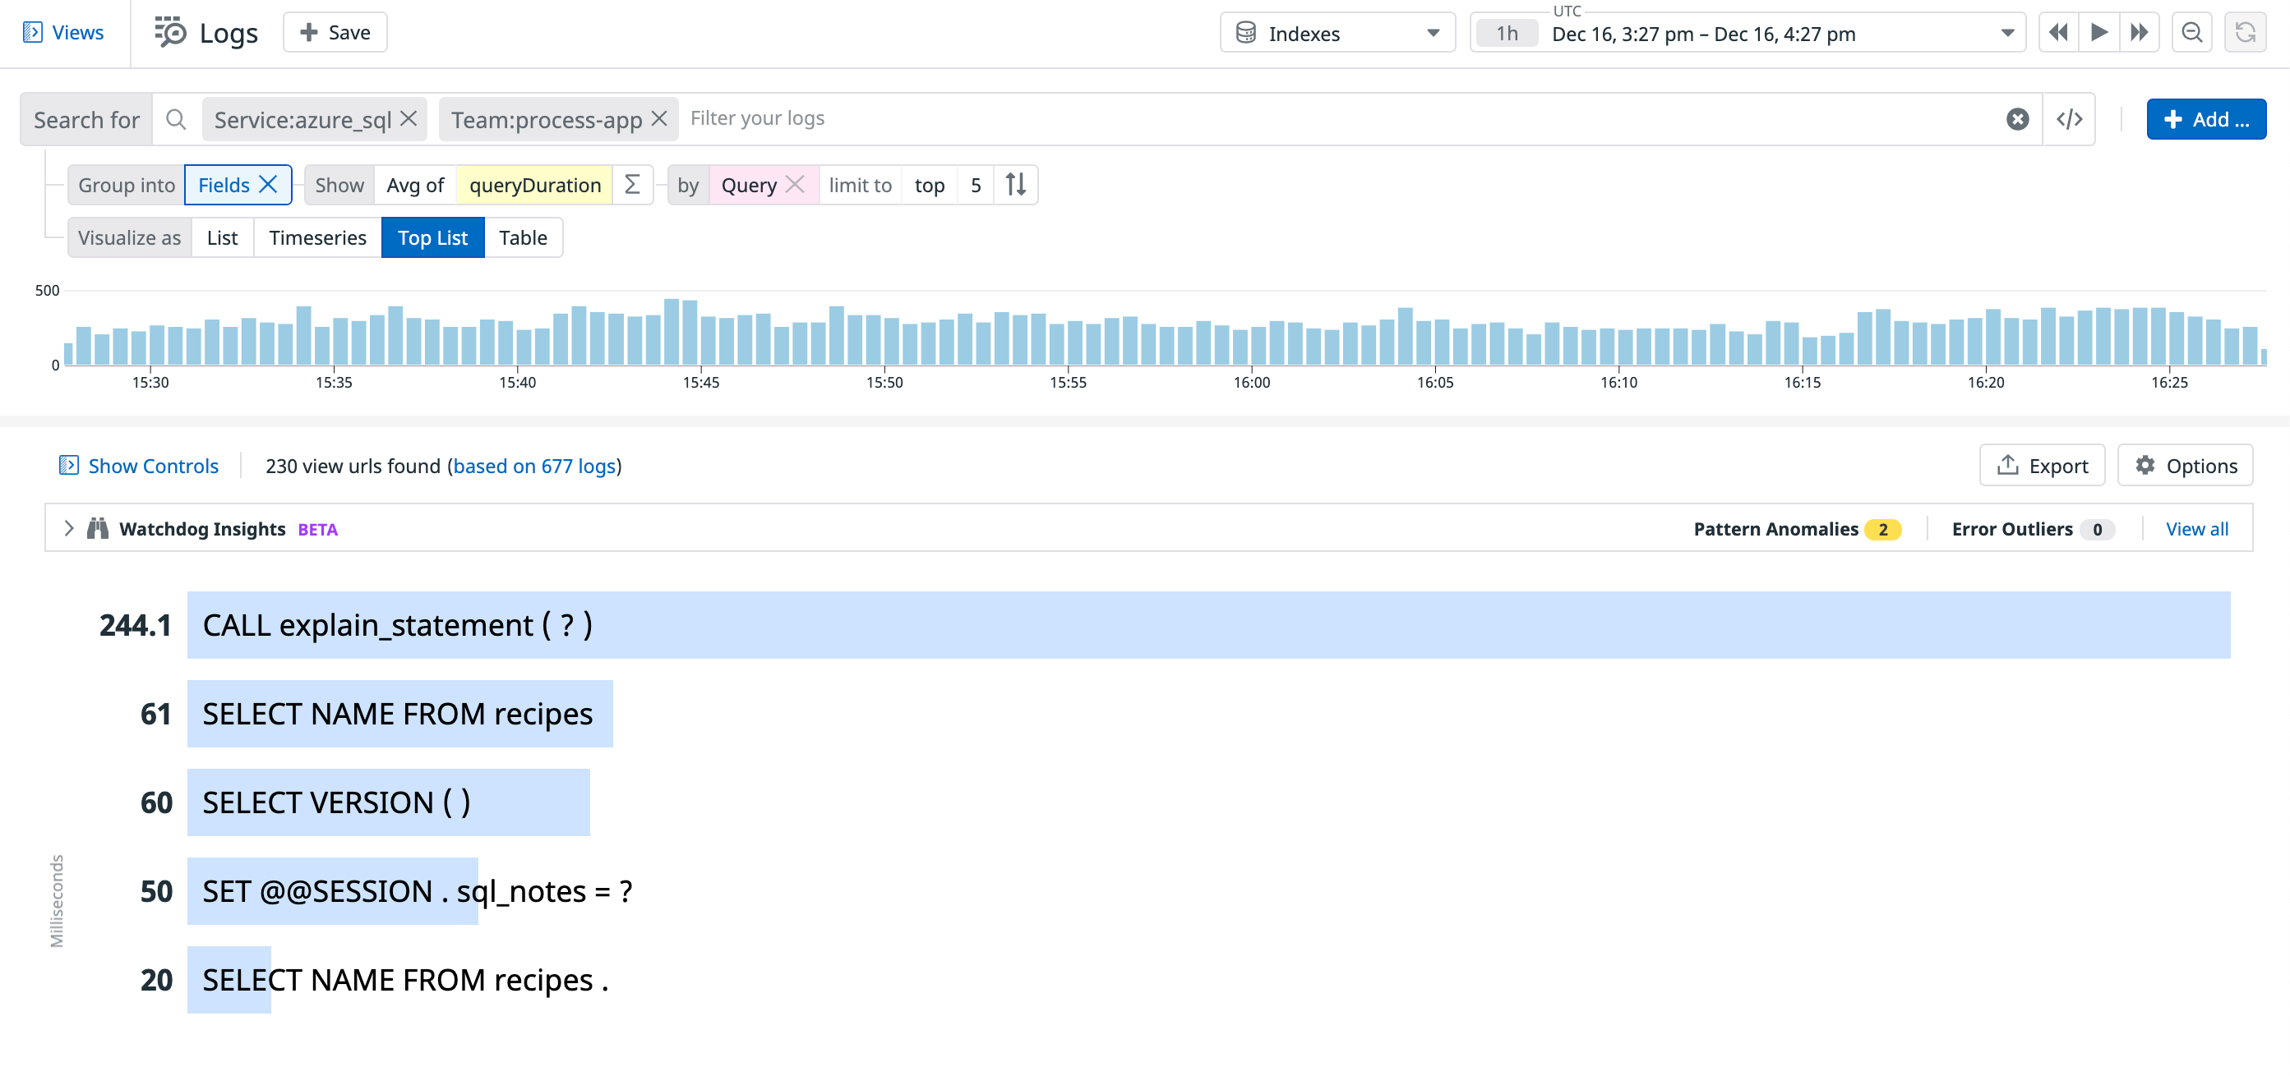Open Options with the gear icon
Viewport: 2290px width, 1076px height.
point(2145,465)
